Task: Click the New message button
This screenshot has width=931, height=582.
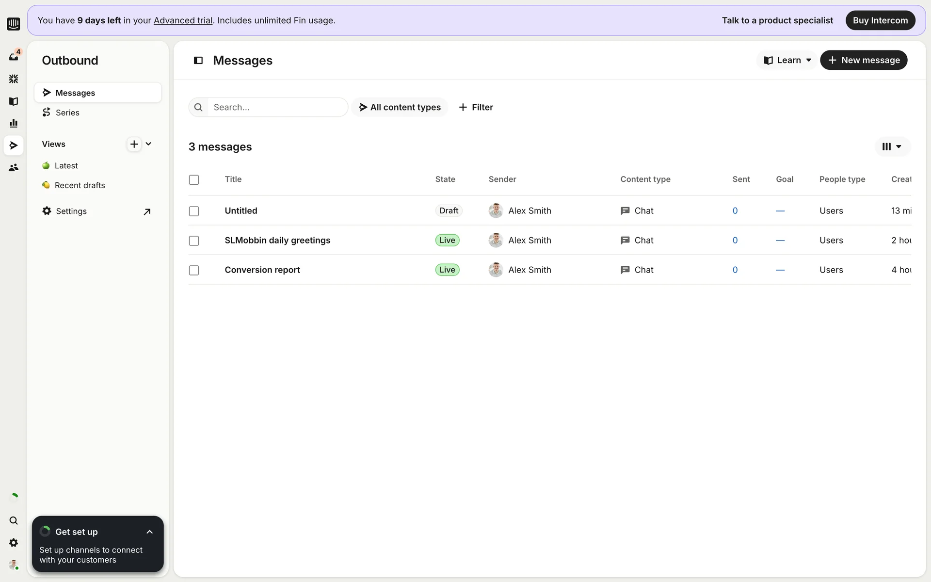Action: 864,60
